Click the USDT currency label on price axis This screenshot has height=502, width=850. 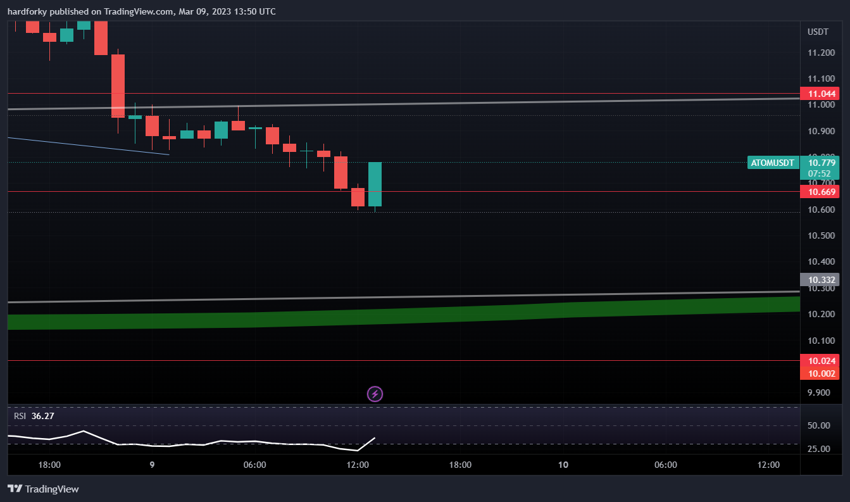[818, 32]
